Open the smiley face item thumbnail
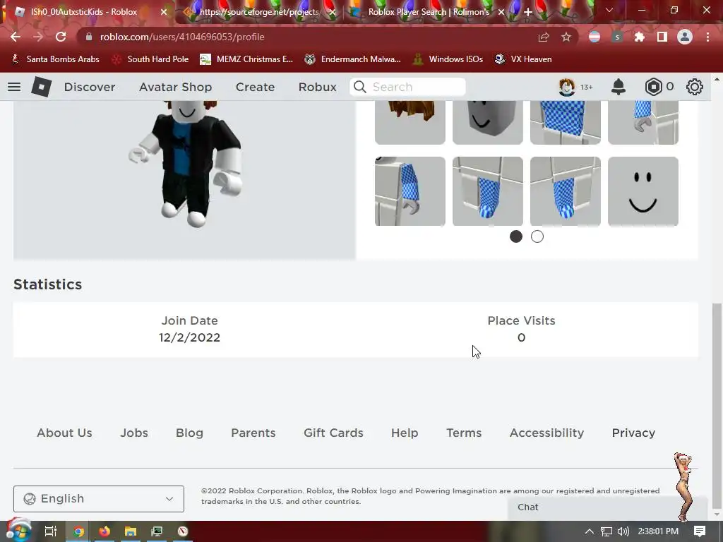The width and height of the screenshot is (723, 542). tap(643, 191)
